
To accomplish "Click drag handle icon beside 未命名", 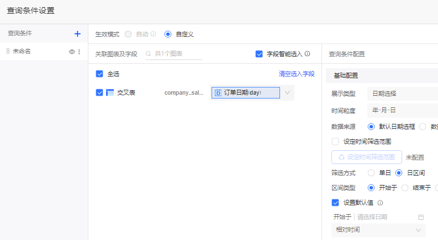I will (x=8, y=51).
